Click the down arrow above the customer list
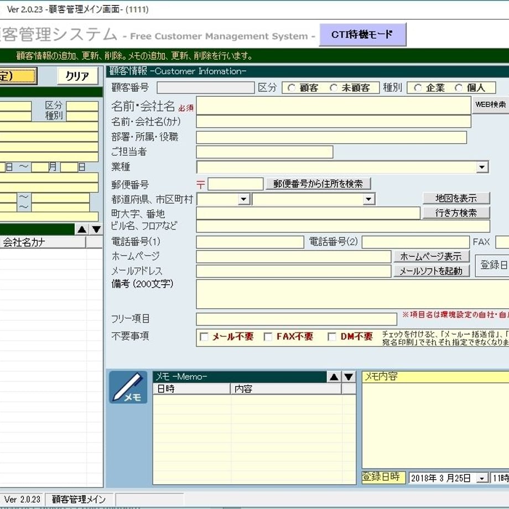 [96, 230]
